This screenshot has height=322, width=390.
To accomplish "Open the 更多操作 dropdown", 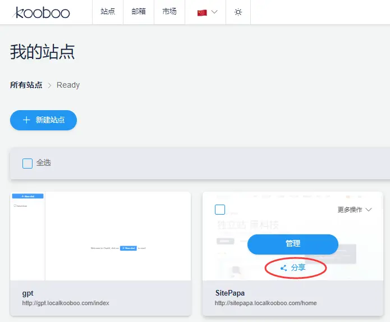I will point(355,210).
